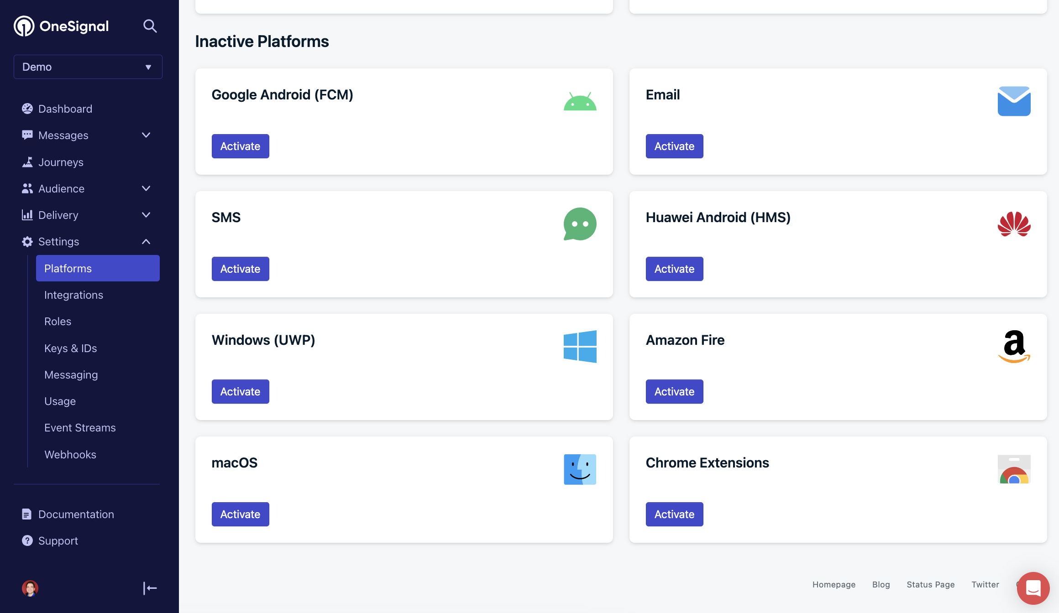Open Documentation link in sidebar

coord(76,514)
